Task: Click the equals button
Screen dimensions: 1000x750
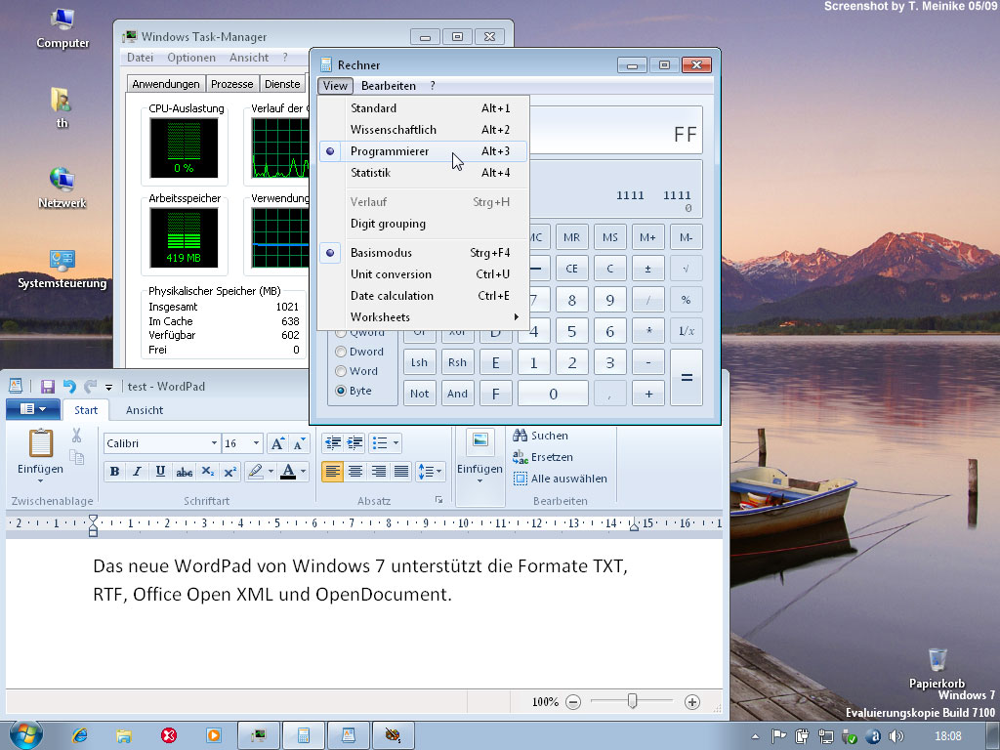Action: [687, 378]
